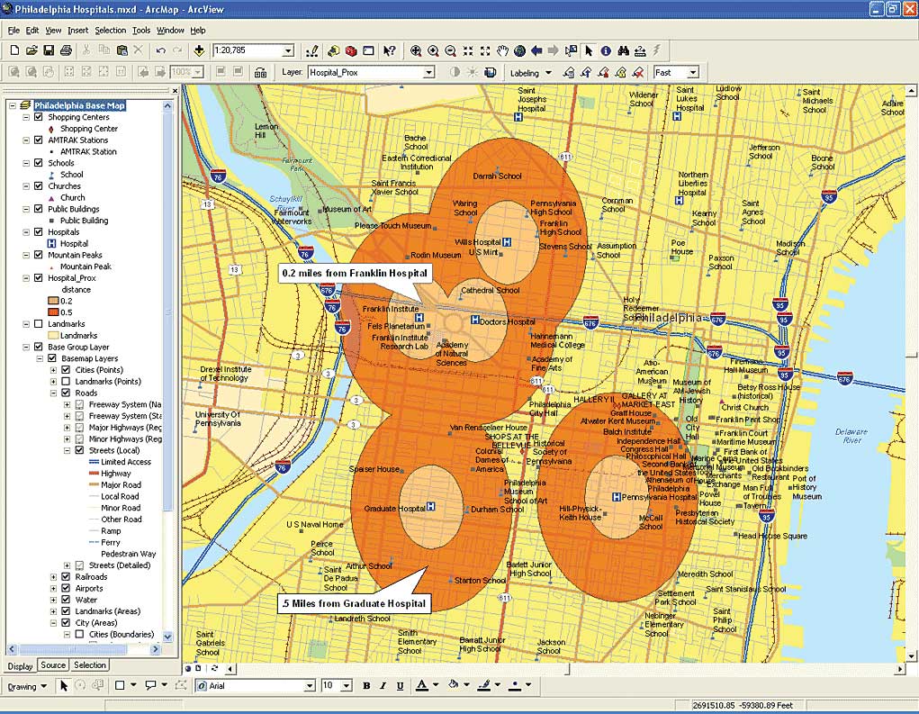Viewport: 919px width, 714px height.
Task: Print the map using the printer icon
Action: (x=66, y=51)
